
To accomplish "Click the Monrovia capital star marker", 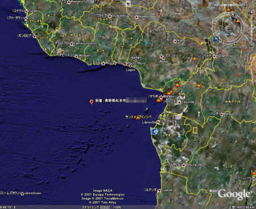I will point(35,36).
